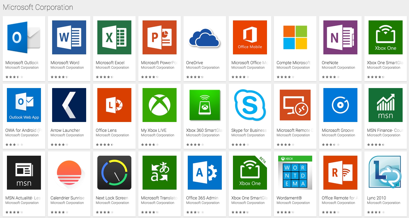The image size is (409, 218).
Task: Select the Microsoft Remote Desktop icon
Action: tap(295, 105)
